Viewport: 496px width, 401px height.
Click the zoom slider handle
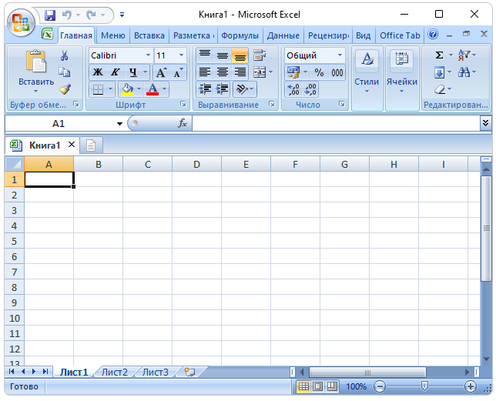tap(424, 386)
